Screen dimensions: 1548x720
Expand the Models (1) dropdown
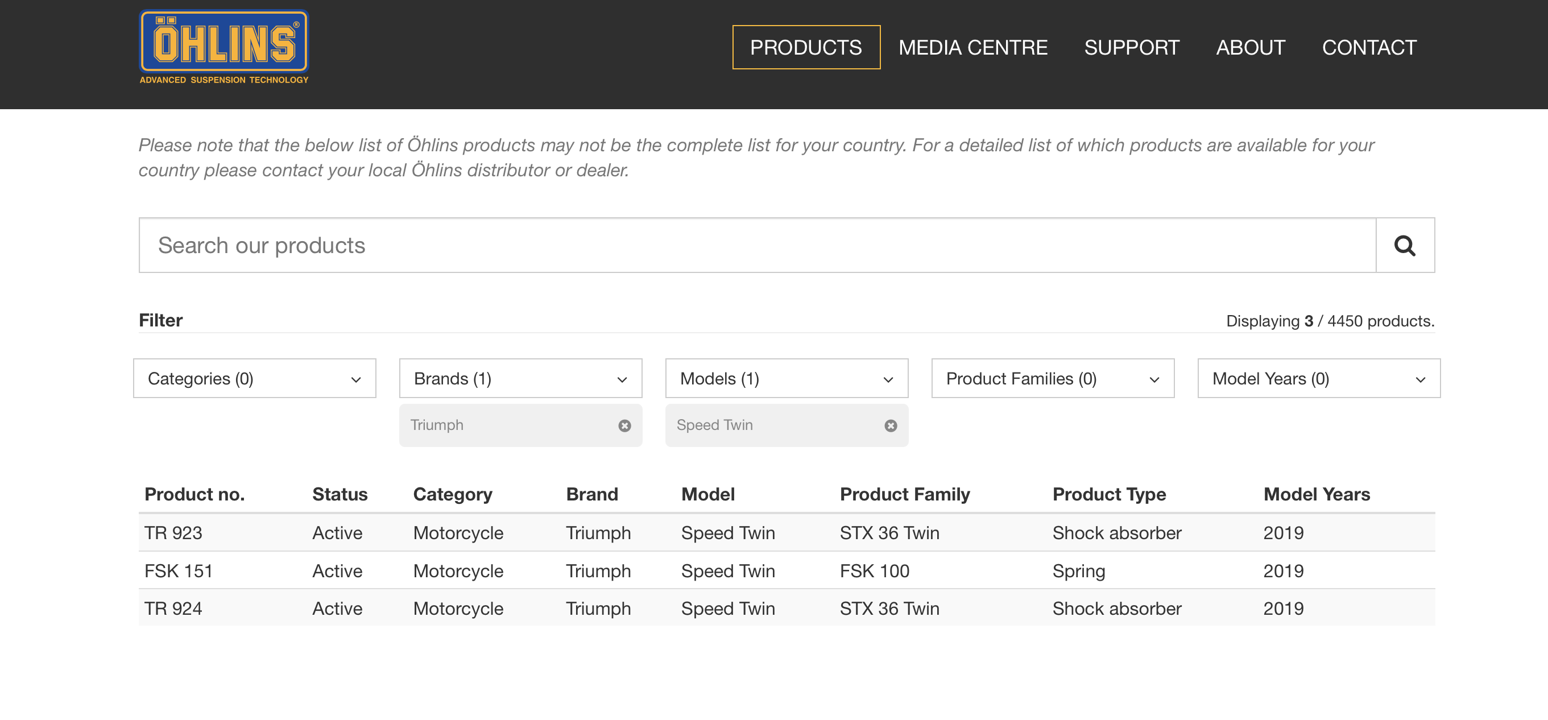click(x=787, y=379)
